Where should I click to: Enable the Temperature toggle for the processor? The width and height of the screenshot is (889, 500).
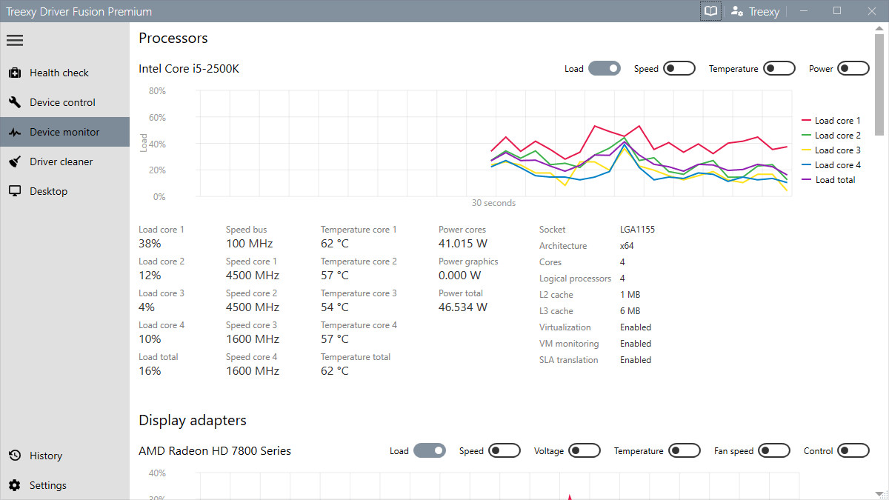779,67
